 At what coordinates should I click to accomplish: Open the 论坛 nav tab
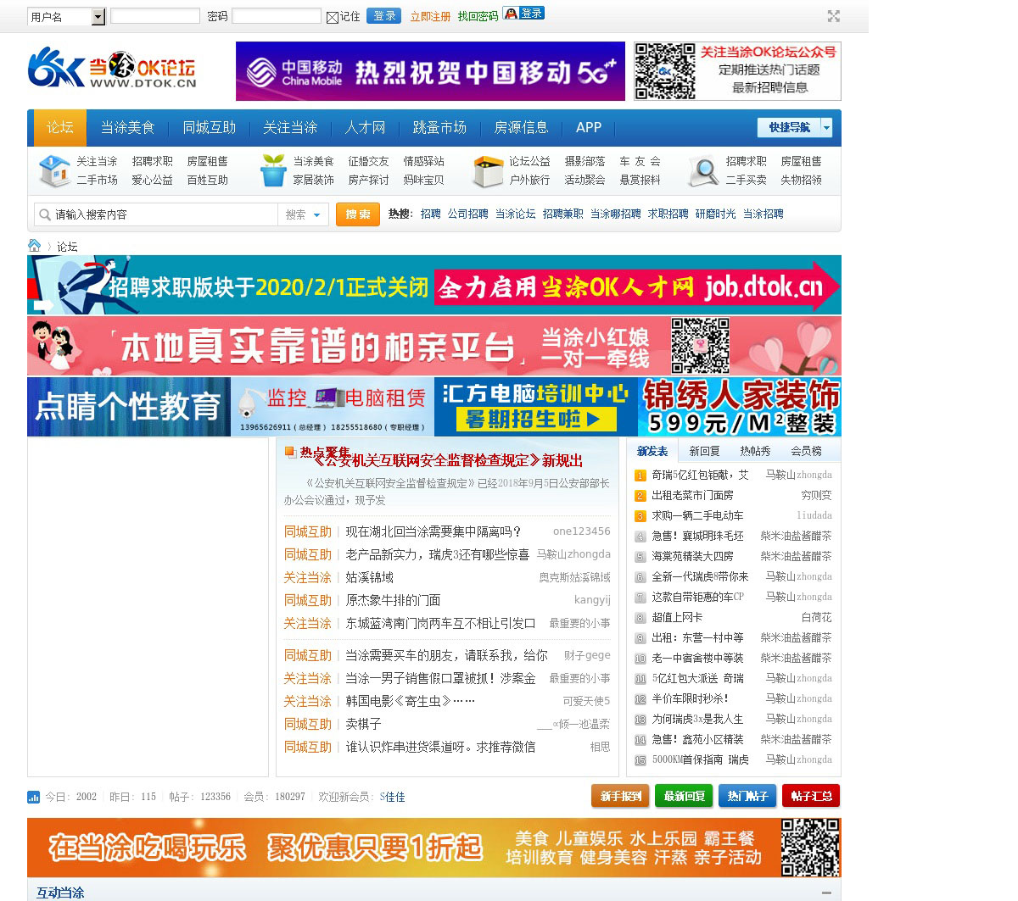tap(59, 127)
